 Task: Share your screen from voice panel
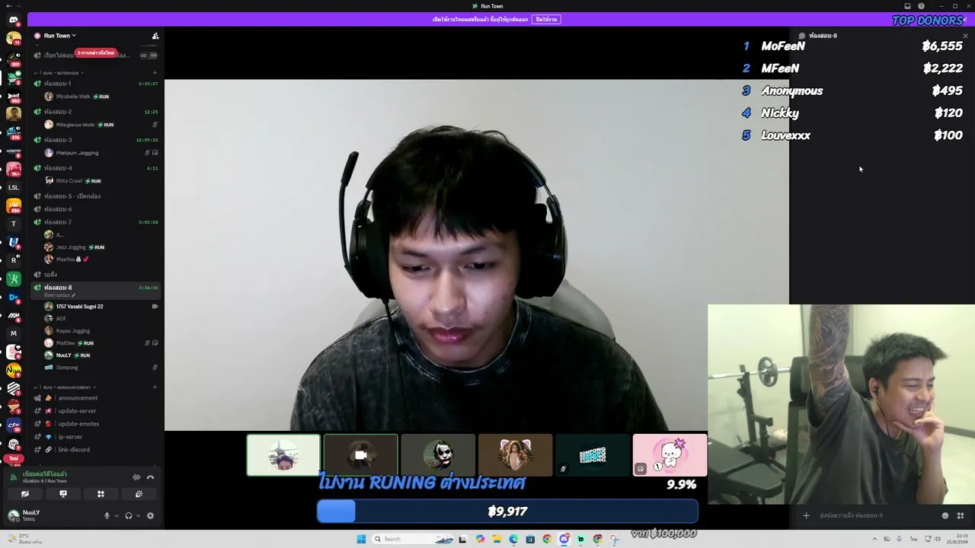point(63,494)
